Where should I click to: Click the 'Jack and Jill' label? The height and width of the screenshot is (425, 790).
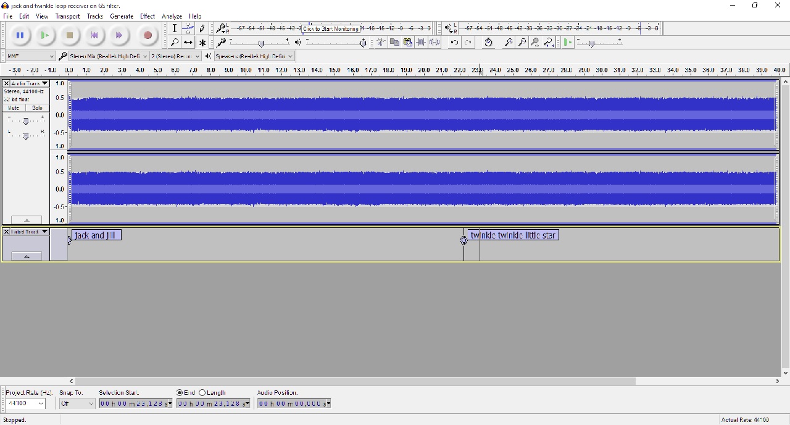[96, 235]
